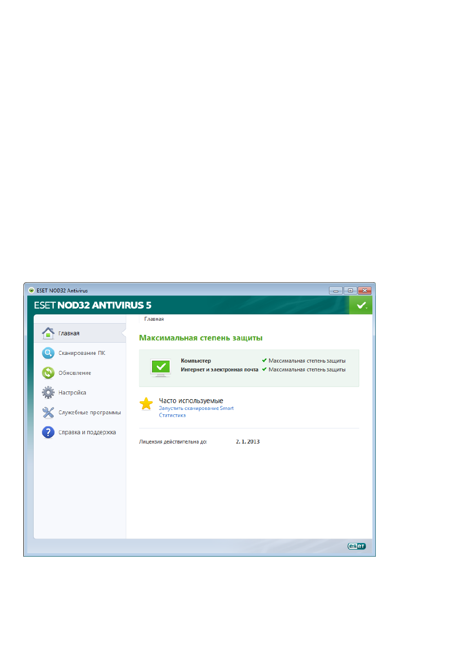The width and height of the screenshot is (465, 658).
Task: Click the Компьютер protection label
Action: (196, 361)
